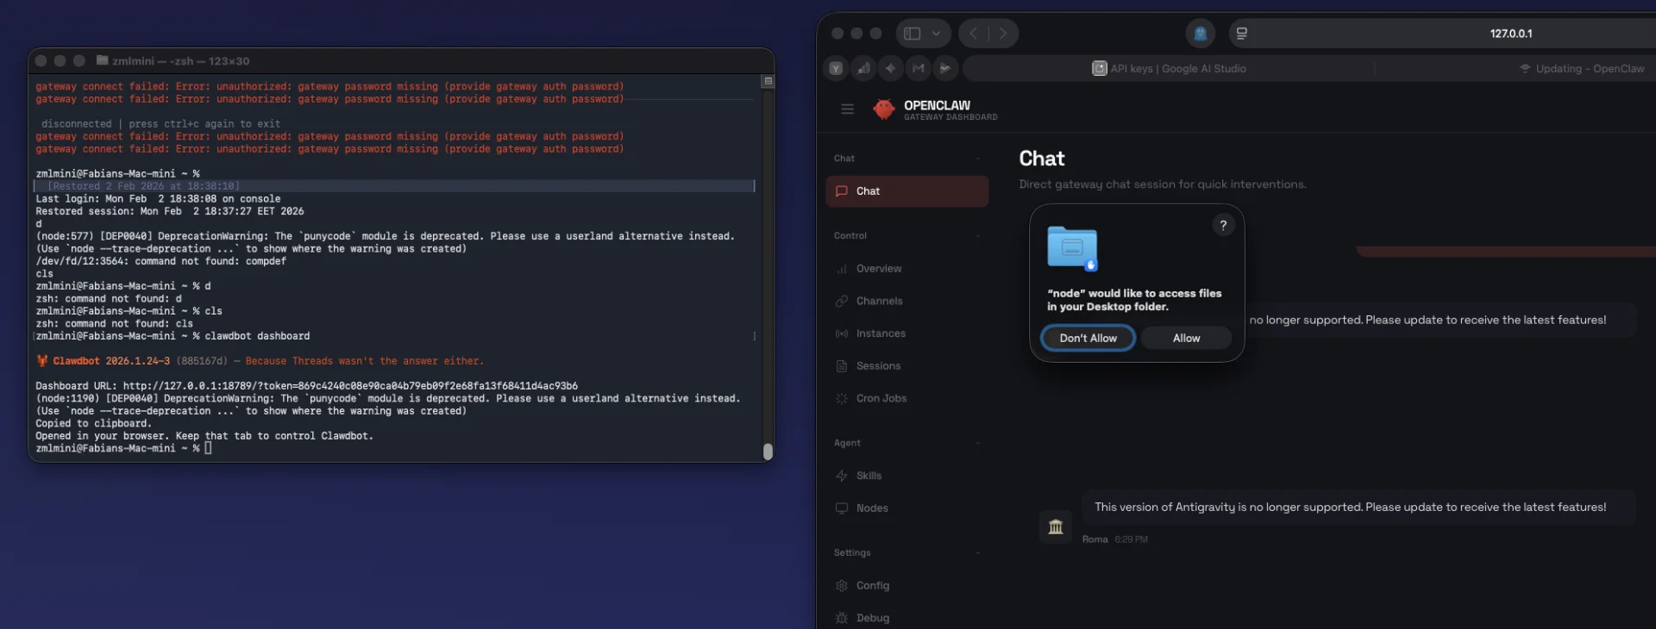
Task: Click the Dashboard URL line in Terminal
Action: pos(306,386)
